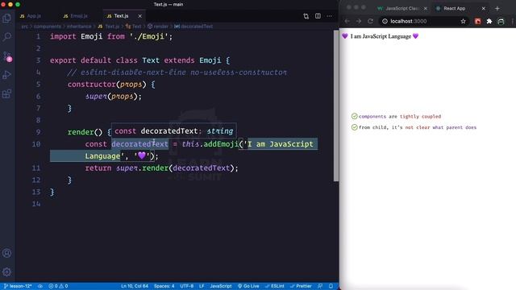This screenshot has width=516, height=290.
Task: Change file encoding 'UTF-8'
Action: pyautogui.click(x=186, y=286)
